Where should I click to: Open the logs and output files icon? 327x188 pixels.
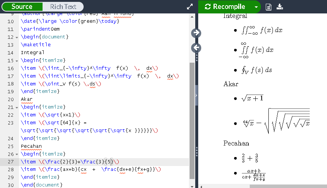[x=269, y=7]
